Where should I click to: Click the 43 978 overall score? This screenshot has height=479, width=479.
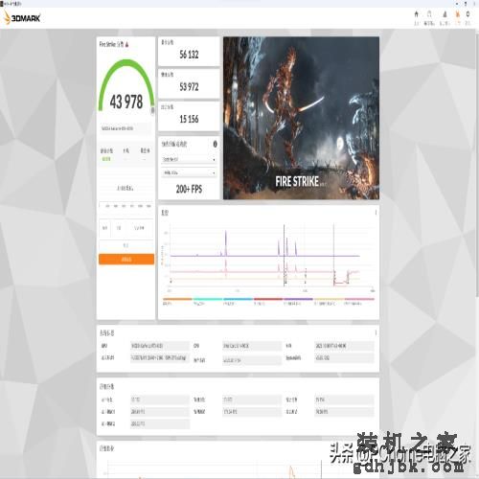point(126,102)
